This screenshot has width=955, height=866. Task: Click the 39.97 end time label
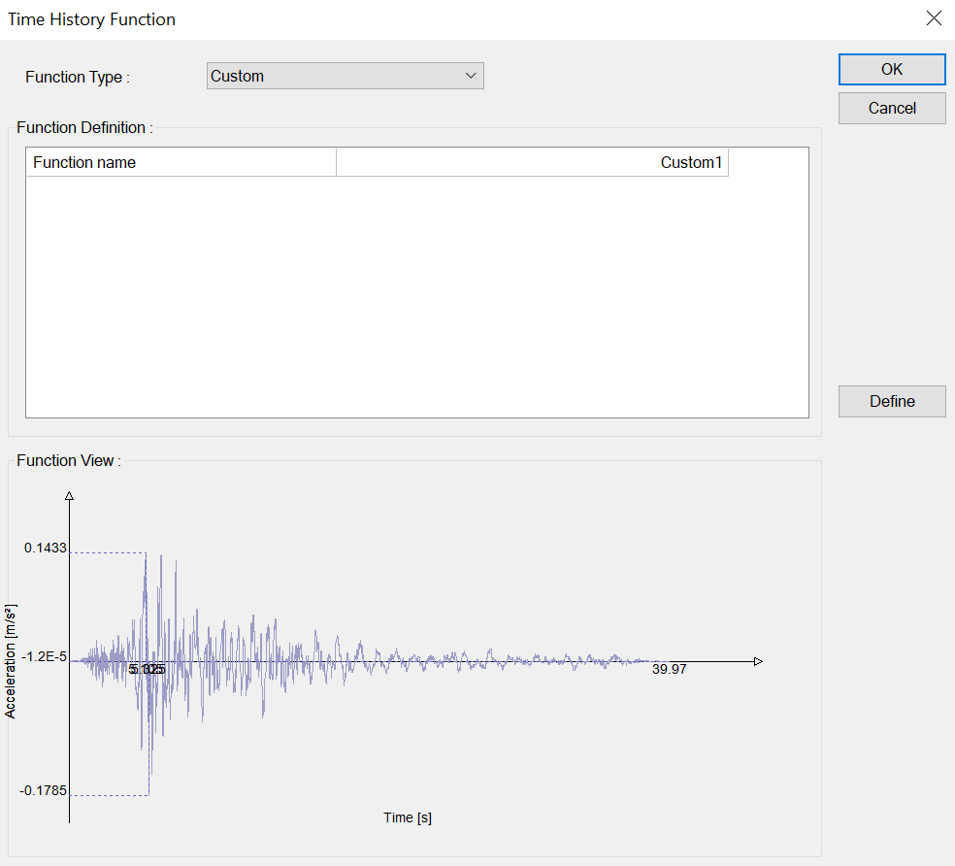pyautogui.click(x=669, y=669)
